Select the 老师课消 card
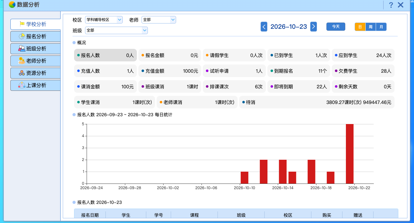This screenshot has width=414, height=223. click(197, 102)
